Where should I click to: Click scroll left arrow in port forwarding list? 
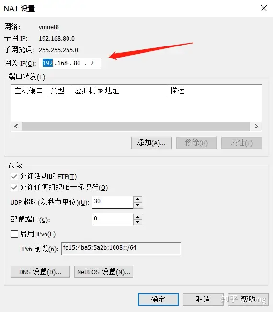click(16, 127)
